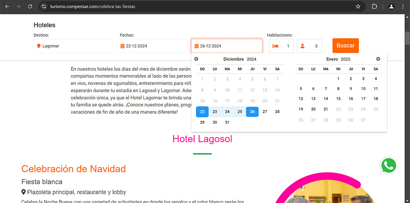
Task: Open site information icon in address bar
Action: tap(44, 6)
